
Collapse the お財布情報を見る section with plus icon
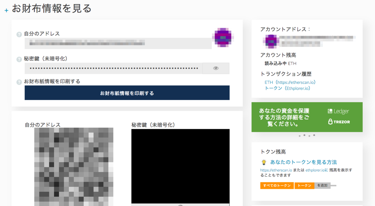[x=7, y=11]
